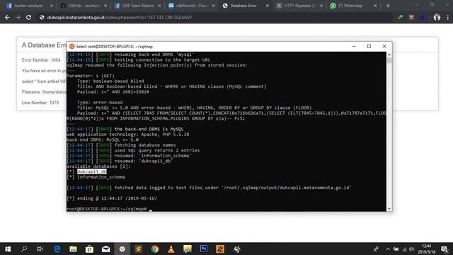Minimize the sqlmap terminal window
453x255 pixels.
click(x=354, y=46)
